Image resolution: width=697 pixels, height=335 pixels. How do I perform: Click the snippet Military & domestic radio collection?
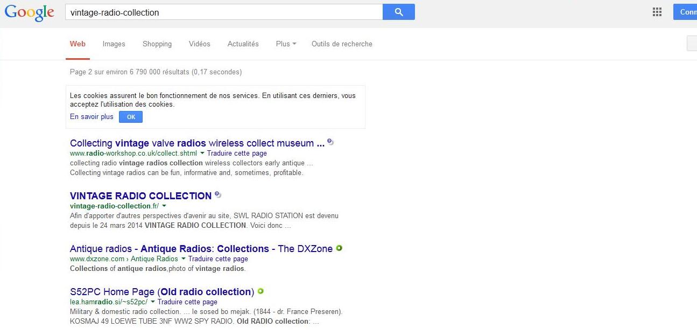click(206, 317)
